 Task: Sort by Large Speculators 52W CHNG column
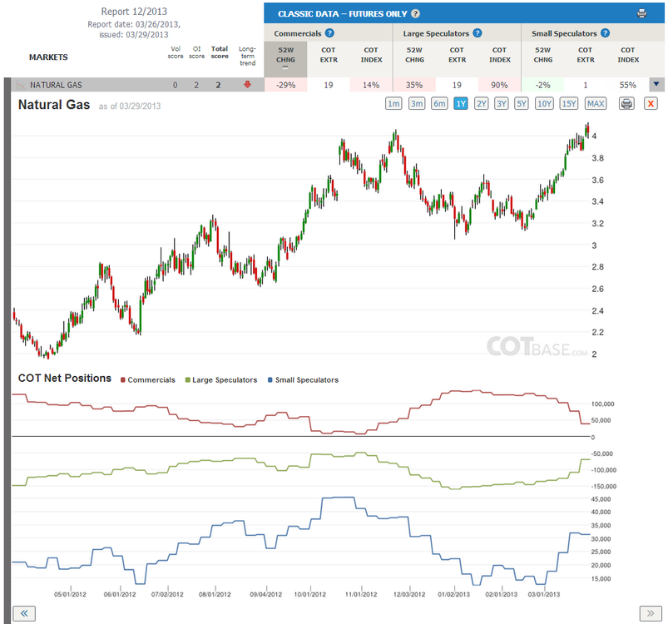(x=414, y=55)
